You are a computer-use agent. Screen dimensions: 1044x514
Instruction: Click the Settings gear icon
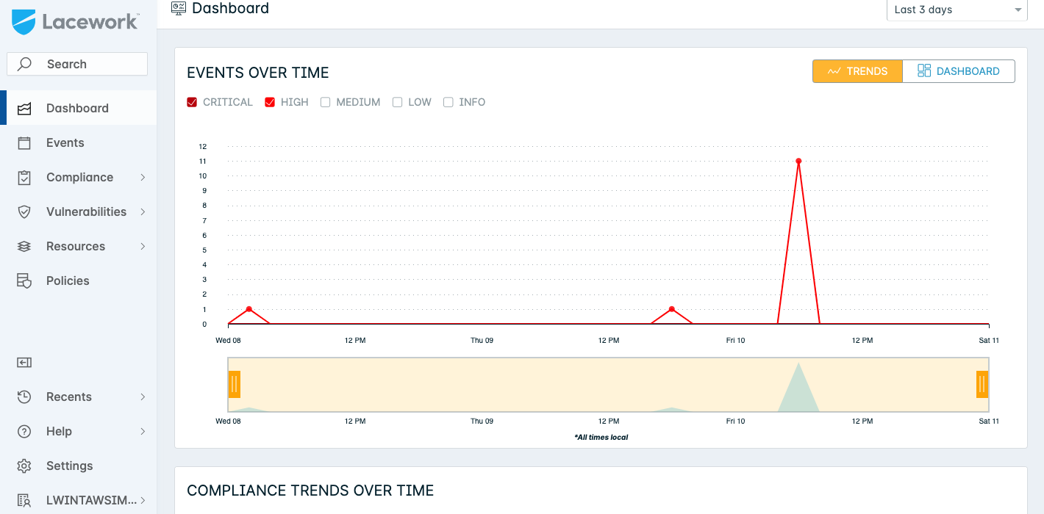coord(24,466)
